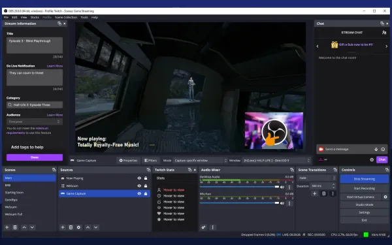Mute Mic/Aux speaker icon
This screenshot has height=245, width=392.
pos(282,203)
